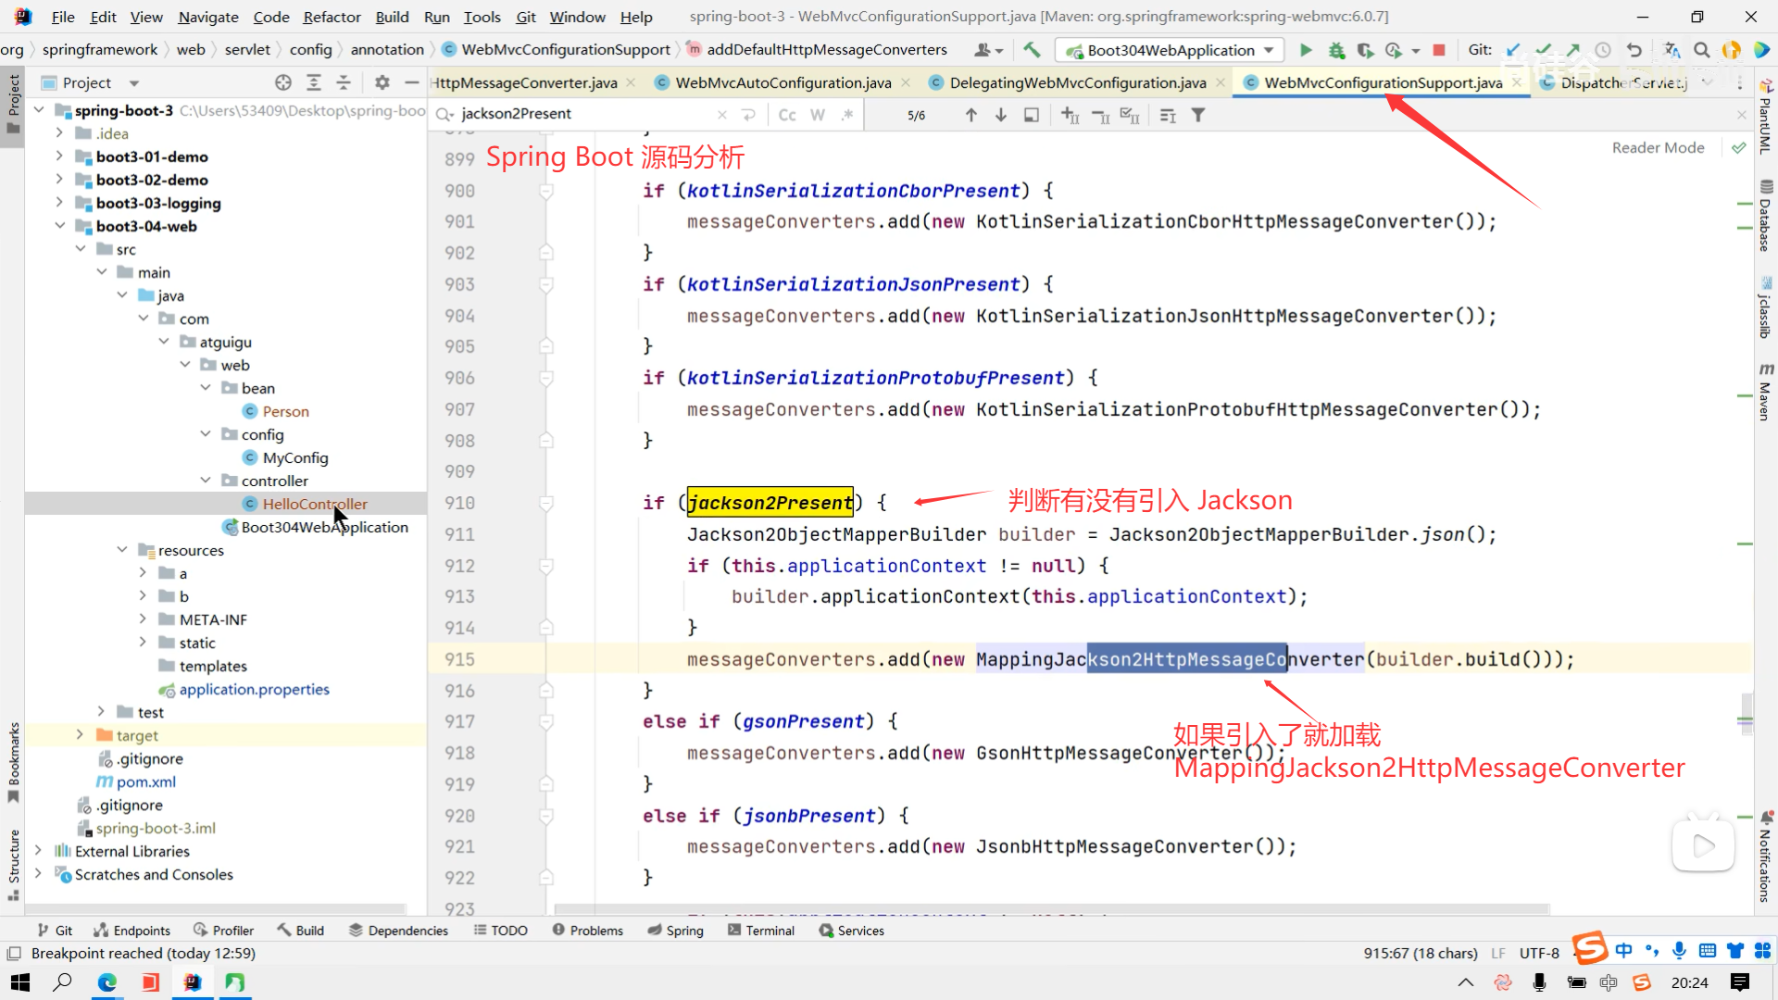Screen dimensions: 1778x1000
Task: Toggle the Match Case Cc option
Action: [x=787, y=115]
